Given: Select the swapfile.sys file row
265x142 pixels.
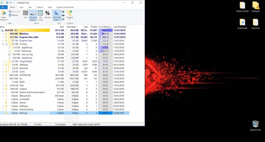Looking at the screenshot, I should click(65, 58).
